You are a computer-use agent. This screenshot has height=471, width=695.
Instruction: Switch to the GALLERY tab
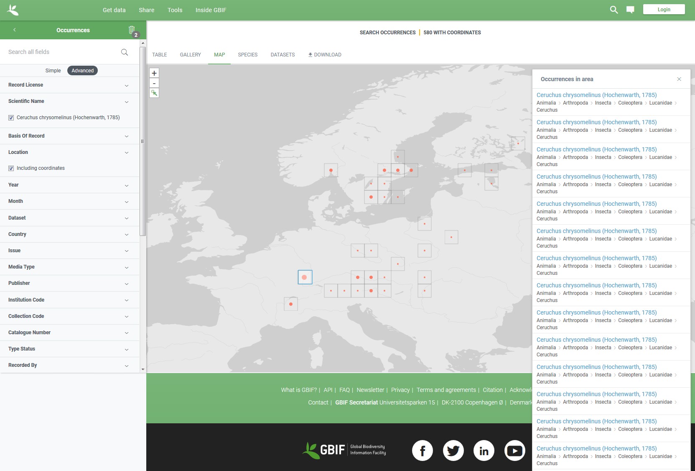click(x=190, y=55)
